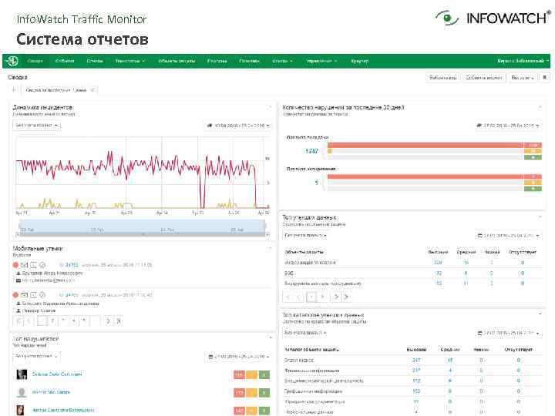Click round status icon of first mobile leak
The width and height of the screenshot is (555, 416).
tap(42, 265)
